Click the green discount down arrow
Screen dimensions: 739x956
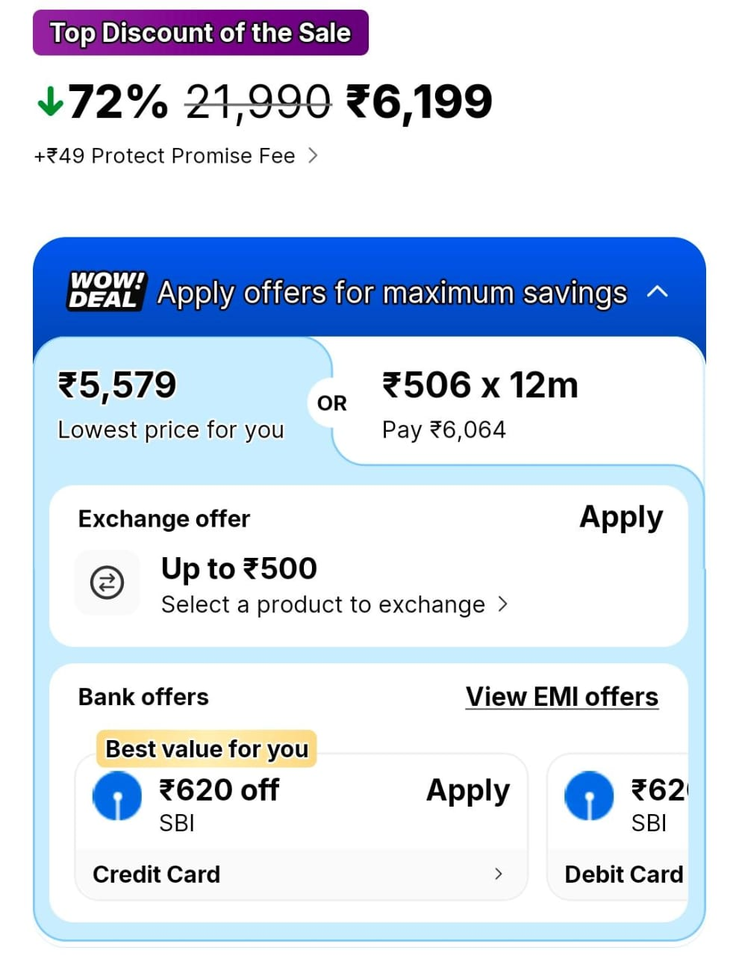[50, 102]
